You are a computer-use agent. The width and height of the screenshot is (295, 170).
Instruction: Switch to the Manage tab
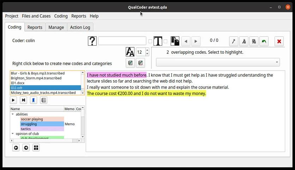56,27
